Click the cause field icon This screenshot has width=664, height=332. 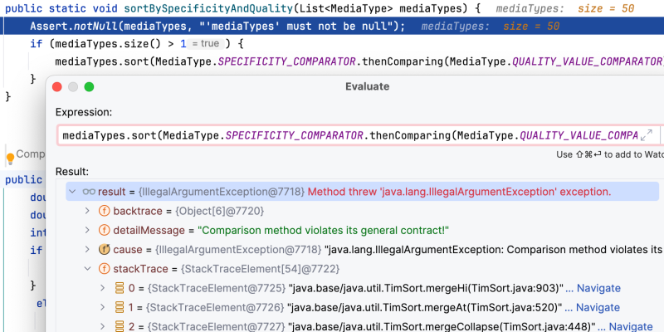(105, 249)
